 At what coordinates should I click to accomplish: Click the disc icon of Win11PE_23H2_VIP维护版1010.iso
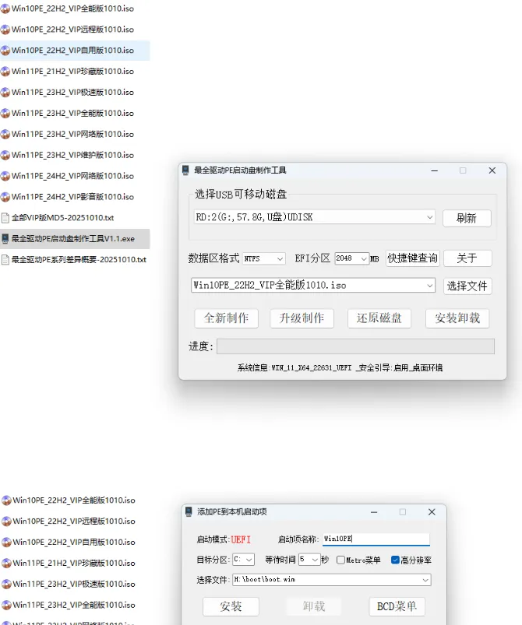point(5,155)
